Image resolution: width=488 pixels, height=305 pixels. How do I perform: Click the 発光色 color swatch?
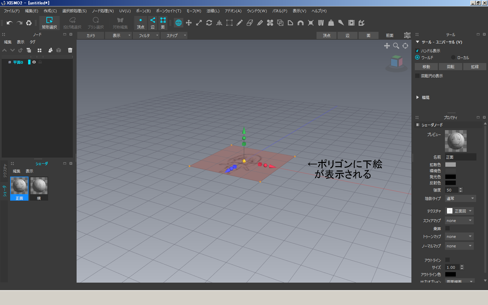450,177
